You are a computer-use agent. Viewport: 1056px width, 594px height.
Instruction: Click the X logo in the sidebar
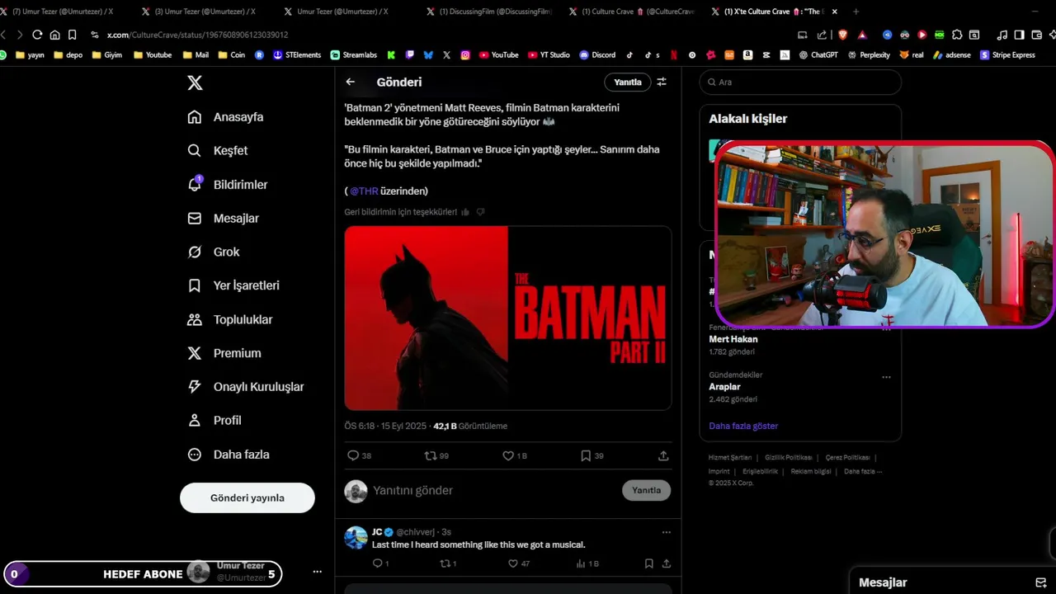[x=195, y=82]
